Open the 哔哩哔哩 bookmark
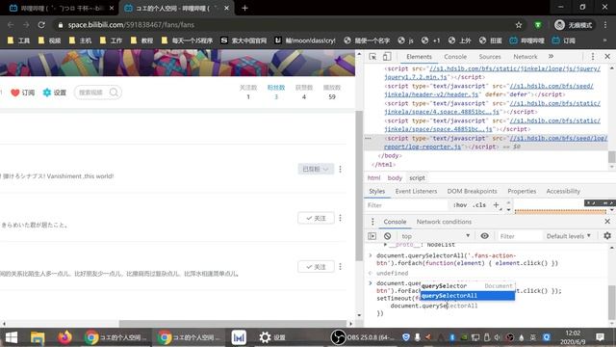 [x=526, y=40]
